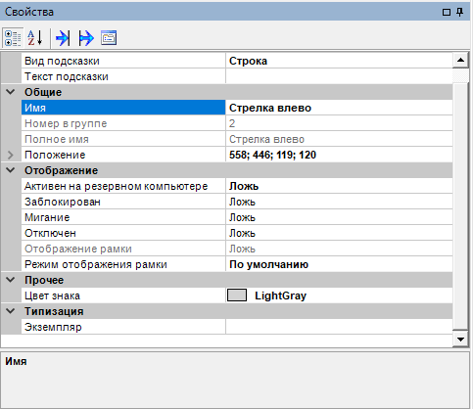Collapse the Прочее category
This screenshot has width=473, height=409.
point(11,280)
